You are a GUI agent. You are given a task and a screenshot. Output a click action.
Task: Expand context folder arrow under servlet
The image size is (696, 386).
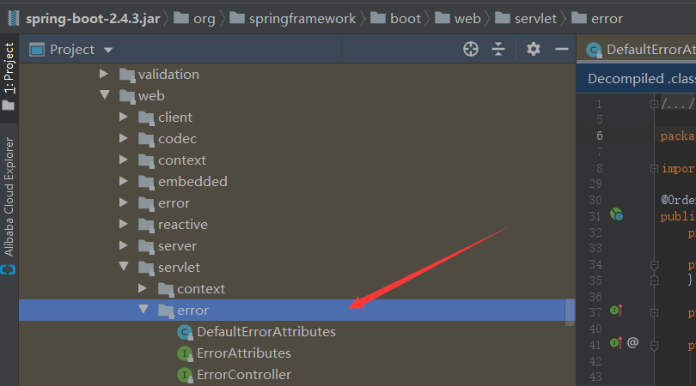click(x=143, y=288)
